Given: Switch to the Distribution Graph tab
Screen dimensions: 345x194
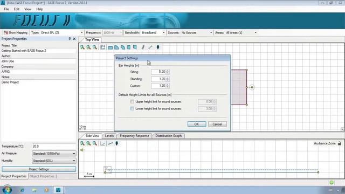Looking at the screenshot, I should (169, 136).
